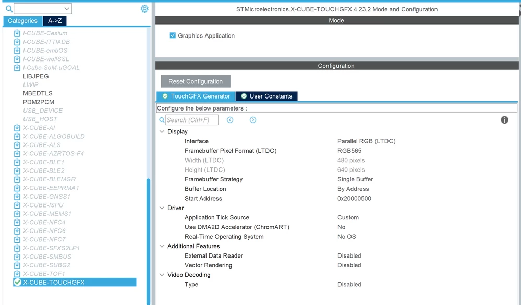Open Buffer Location value By Address

(x=353, y=189)
